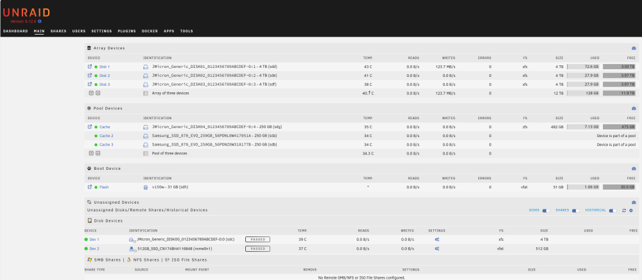The height and width of the screenshot is (280, 642).
Task: Toggle the HISTORICAL switch
Action: pos(613,211)
